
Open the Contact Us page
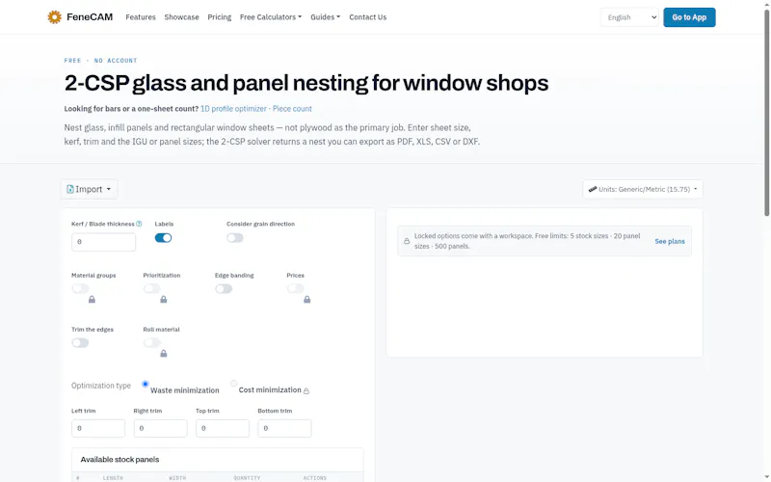click(368, 17)
